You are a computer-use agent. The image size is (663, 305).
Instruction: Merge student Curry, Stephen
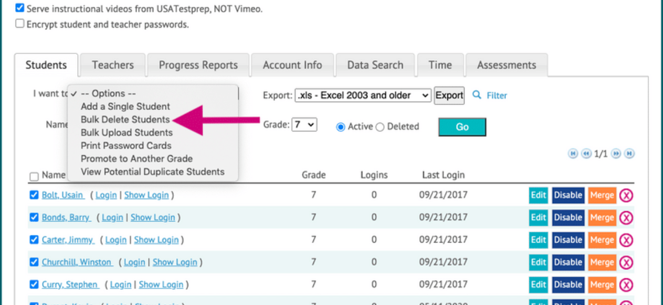click(602, 285)
